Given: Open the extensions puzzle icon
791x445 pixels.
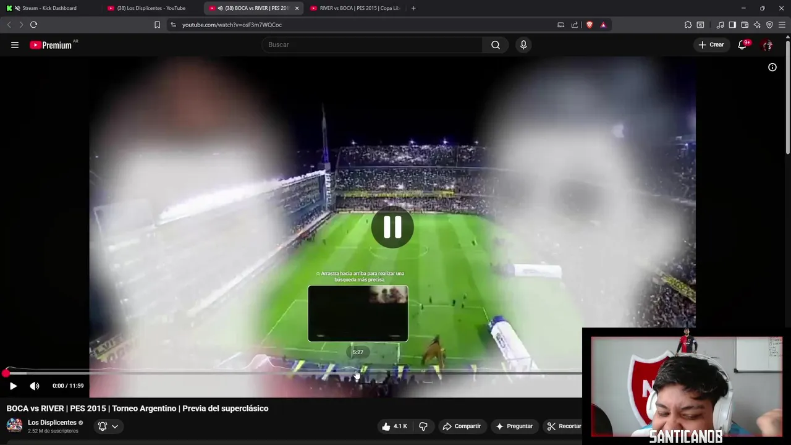Looking at the screenshot, I should (688, 25).
